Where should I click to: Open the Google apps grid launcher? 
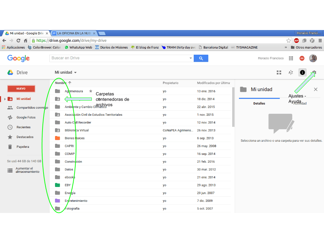291,58
